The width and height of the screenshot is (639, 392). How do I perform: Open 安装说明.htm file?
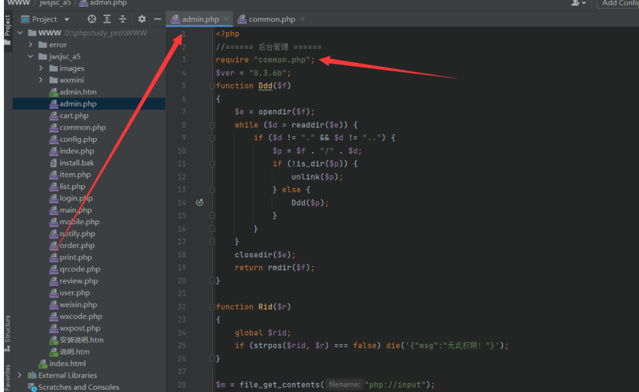(76, 340)
